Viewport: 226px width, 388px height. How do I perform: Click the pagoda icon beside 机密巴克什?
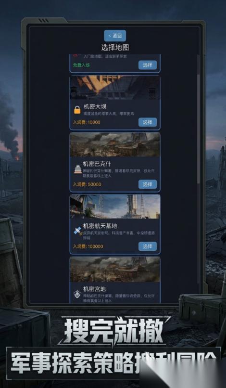[77, 169]
